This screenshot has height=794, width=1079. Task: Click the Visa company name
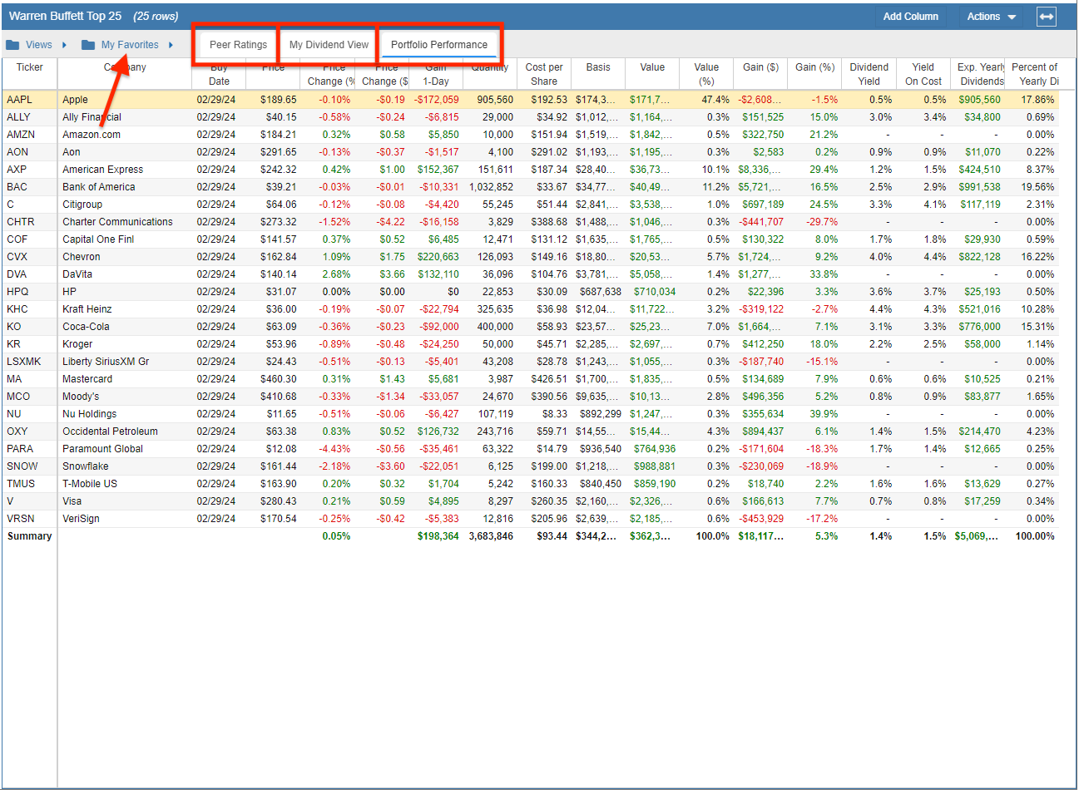tap(72, 501)
